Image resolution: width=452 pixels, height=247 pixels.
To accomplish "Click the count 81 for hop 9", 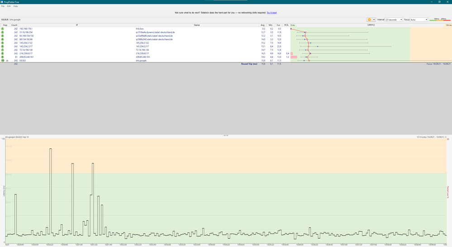I will pyautogui.click(x=16, y=57).
